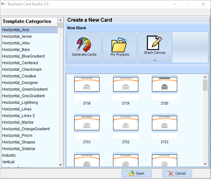This screenshot has height=179, width=211.
Task: Select the Vertical category
Action: tap(30, 162)
